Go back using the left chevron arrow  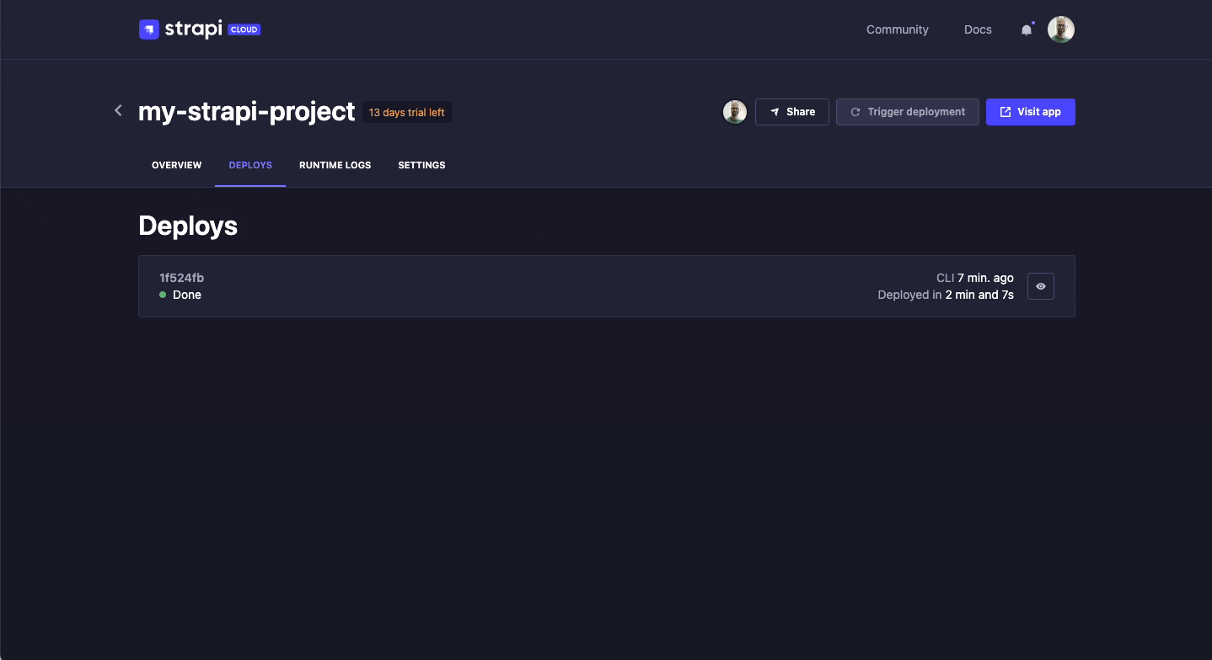119,110
